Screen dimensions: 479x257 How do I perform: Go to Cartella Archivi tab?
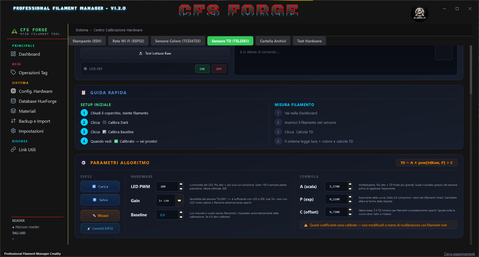tap(273, 41)
